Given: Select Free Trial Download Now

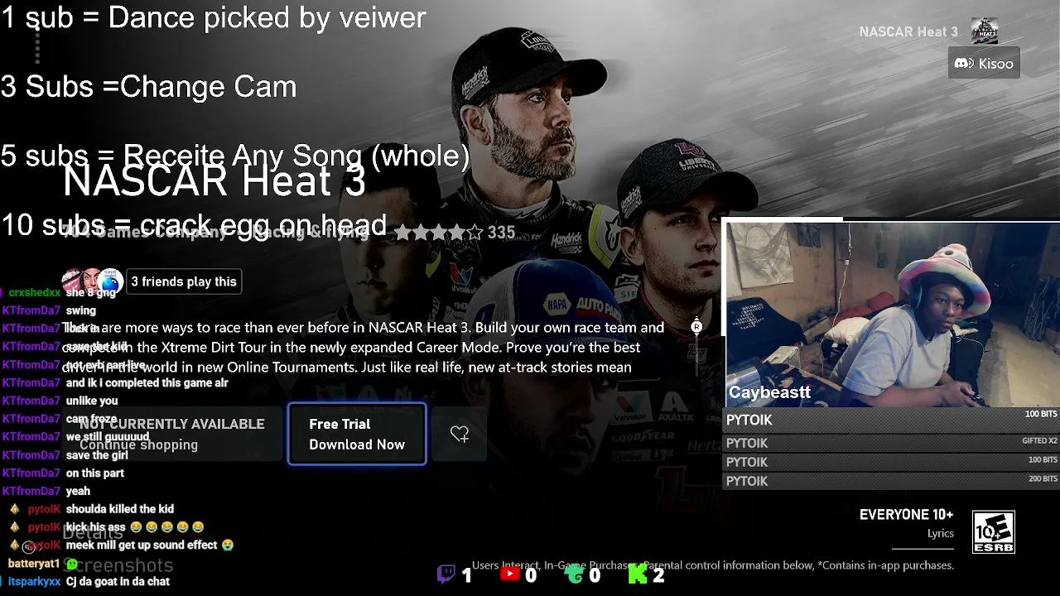Looking at the screenshot, I should [x=357, y=434].
